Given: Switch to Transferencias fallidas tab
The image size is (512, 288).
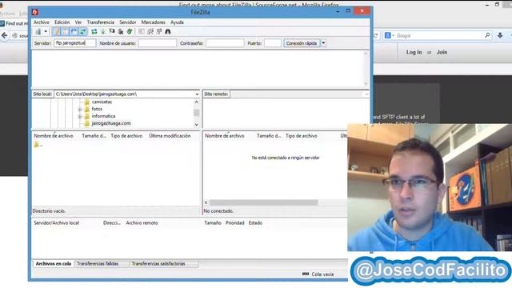Looking at the screenshot, I should (x=98, y=263).
